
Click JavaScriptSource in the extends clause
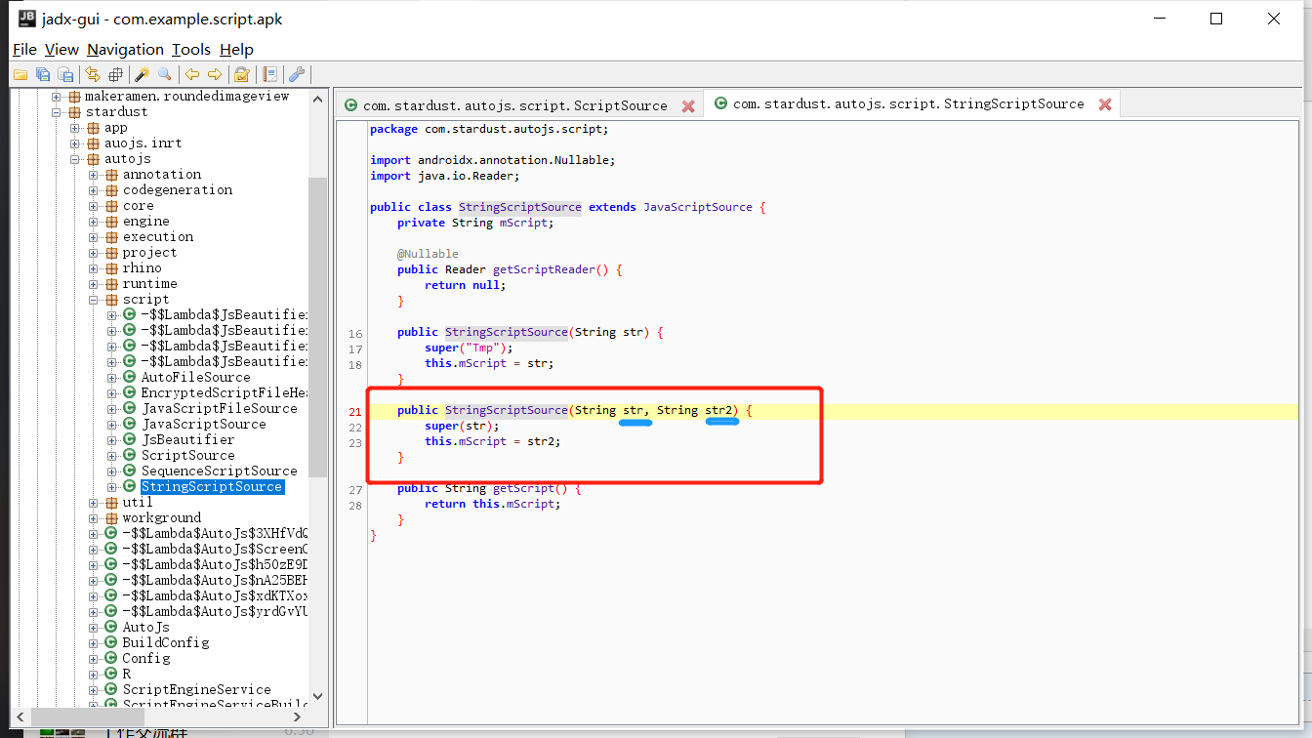click(698, 207)
